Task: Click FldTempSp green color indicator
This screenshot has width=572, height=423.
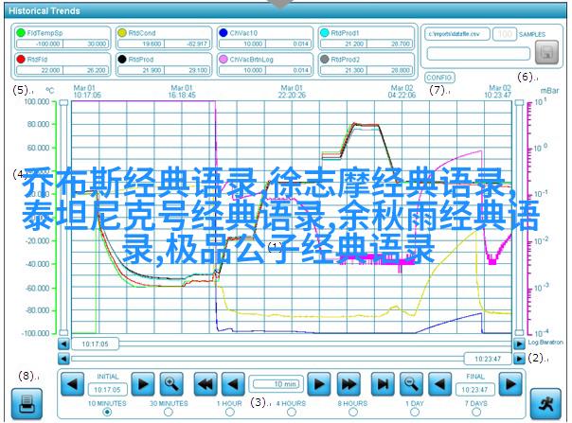Action: point(21,33)
